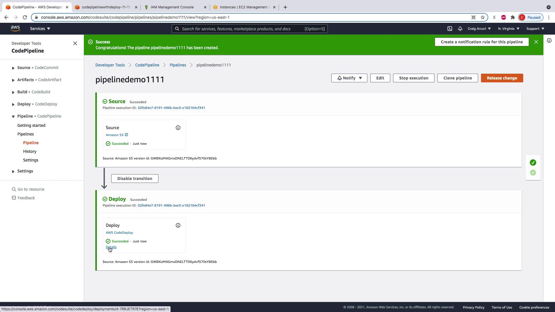Open the Notify dropdown

click(349, 78)
